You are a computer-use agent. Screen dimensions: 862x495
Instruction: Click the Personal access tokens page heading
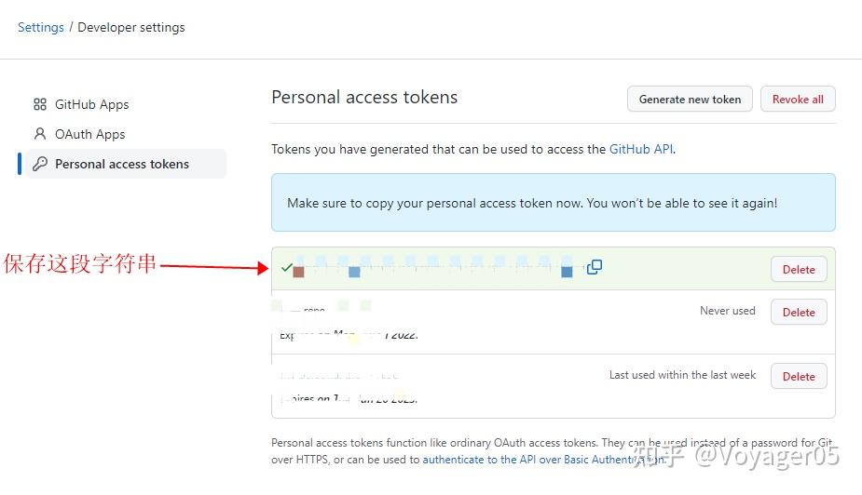pyautogui.click(x=364, y=97)
